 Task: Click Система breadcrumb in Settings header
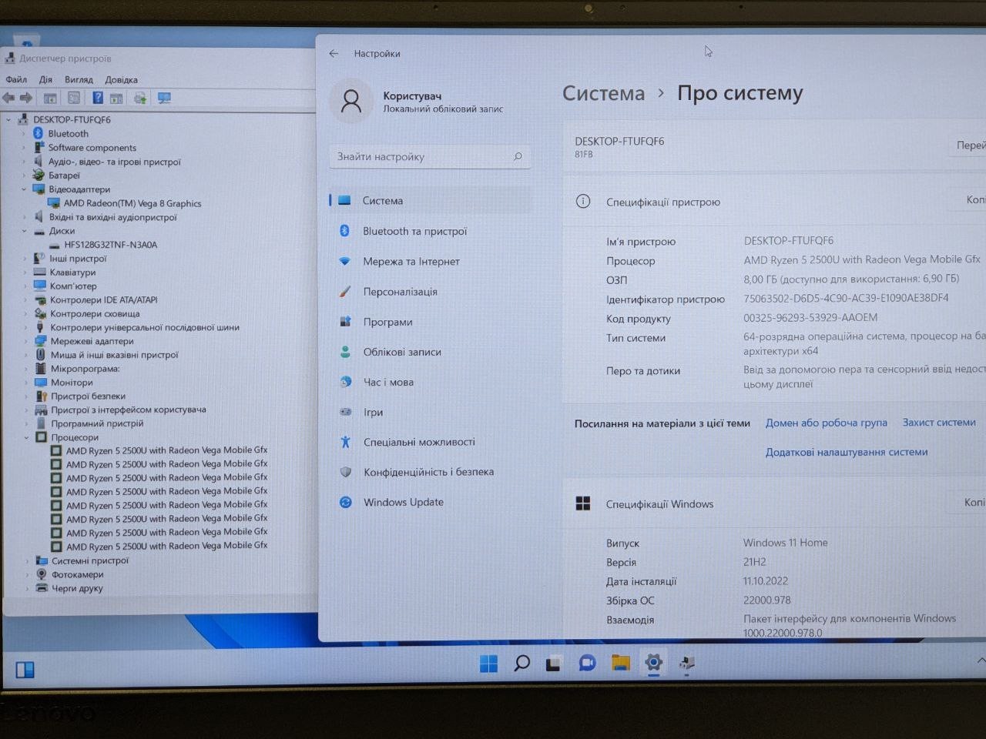coord(603,93)
